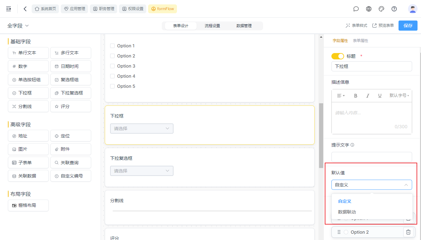Open the 下拉复选框 请选择 dropdown
Viewport: 421px width, 240px height.
[142, 171]
